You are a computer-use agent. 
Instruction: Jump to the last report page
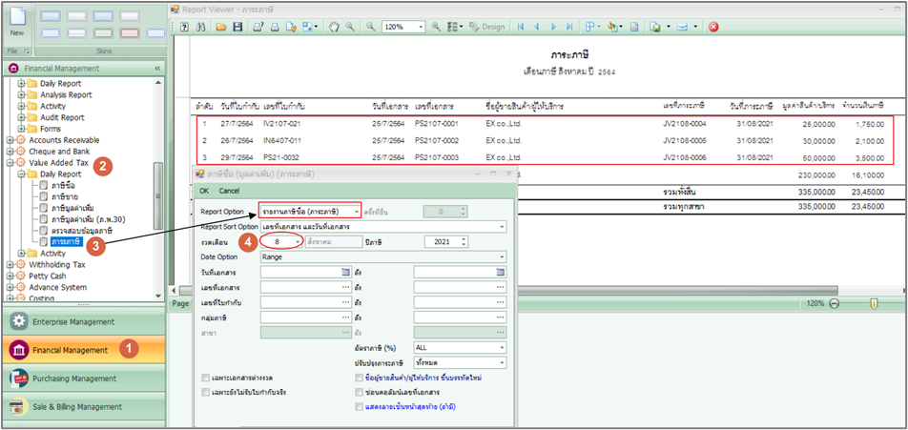tap(570, 27)
